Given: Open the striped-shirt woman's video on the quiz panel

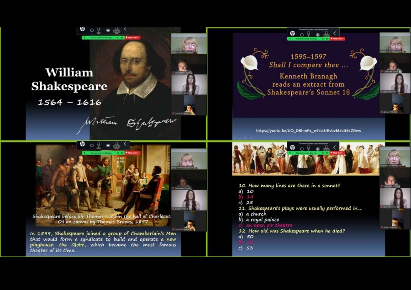Looking at the screenshot, I should click(x=395, y=198).
